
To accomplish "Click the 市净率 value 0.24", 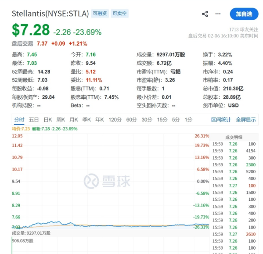I will click(228, 72).
